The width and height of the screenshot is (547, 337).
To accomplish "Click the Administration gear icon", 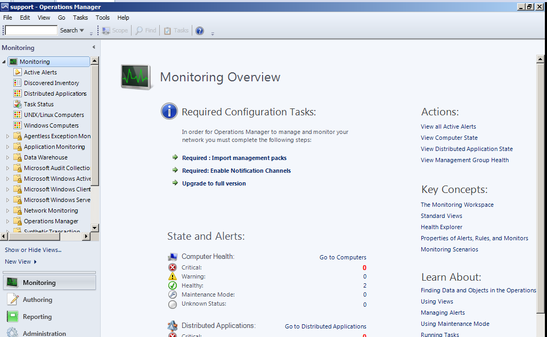I will pyautogui.click(x=13, y=332).
